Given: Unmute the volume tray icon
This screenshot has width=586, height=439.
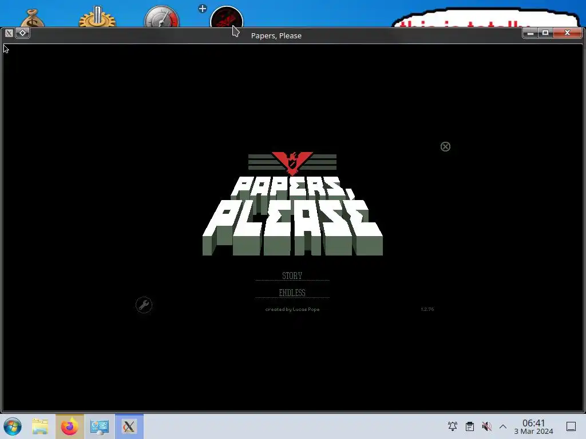Looking at the screenshot, I should (x=486, y=426).
